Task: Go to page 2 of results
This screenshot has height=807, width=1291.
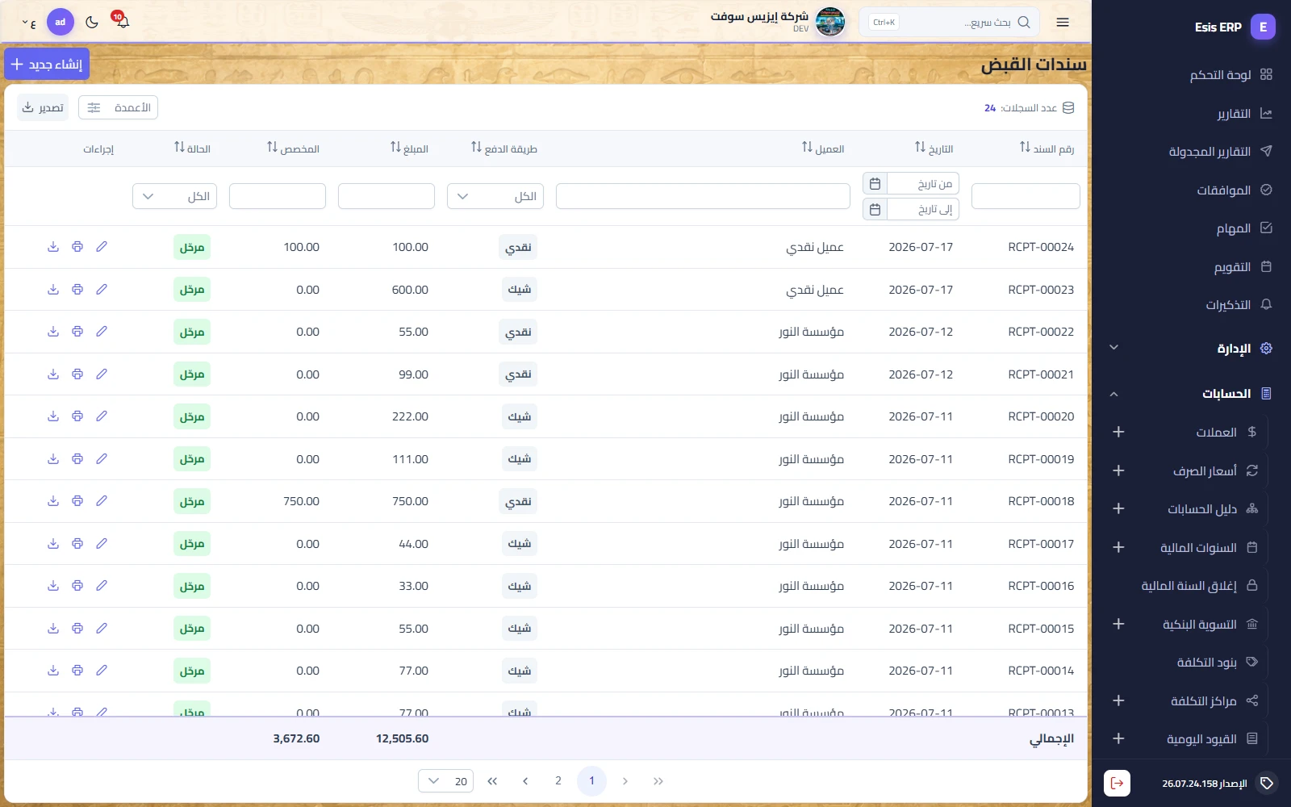Action: point(558,781)
